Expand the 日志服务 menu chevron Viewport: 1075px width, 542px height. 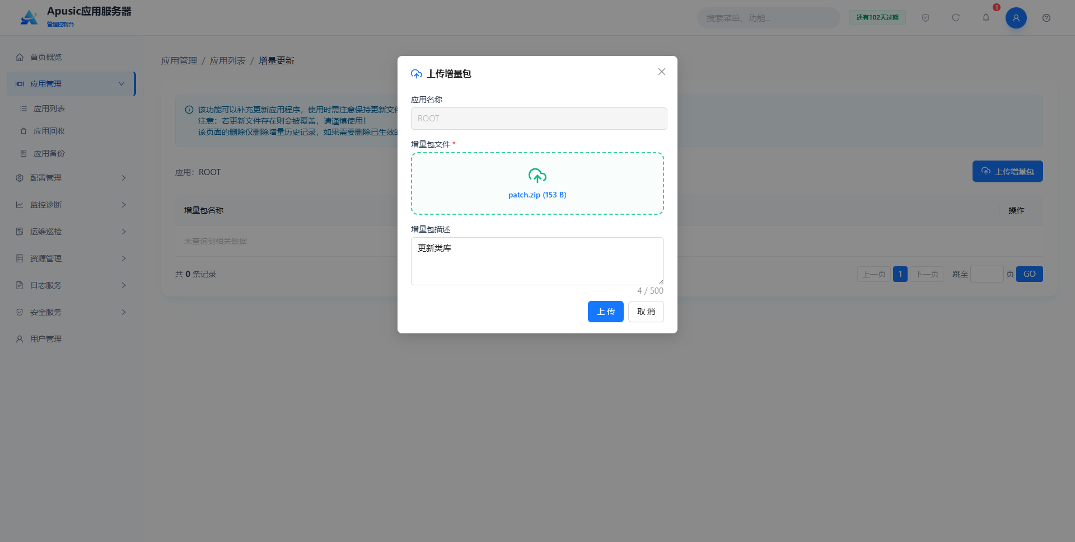click(124, 285)
